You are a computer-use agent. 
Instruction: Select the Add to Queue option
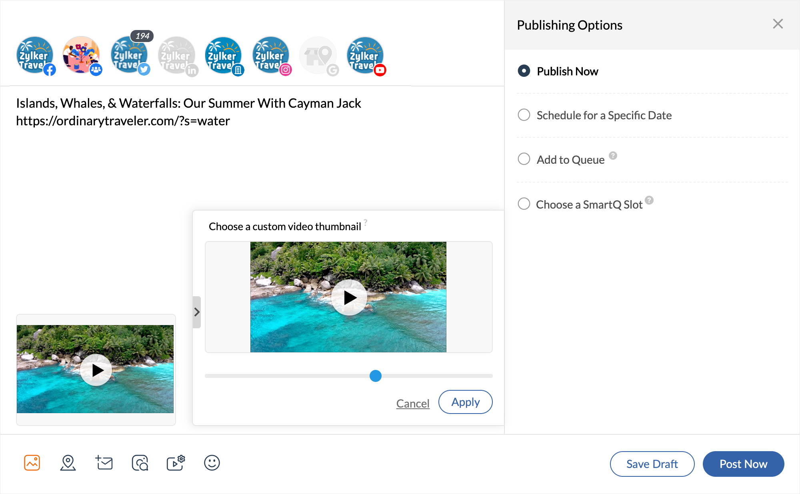pyautogui.click(x=524, y=159)
